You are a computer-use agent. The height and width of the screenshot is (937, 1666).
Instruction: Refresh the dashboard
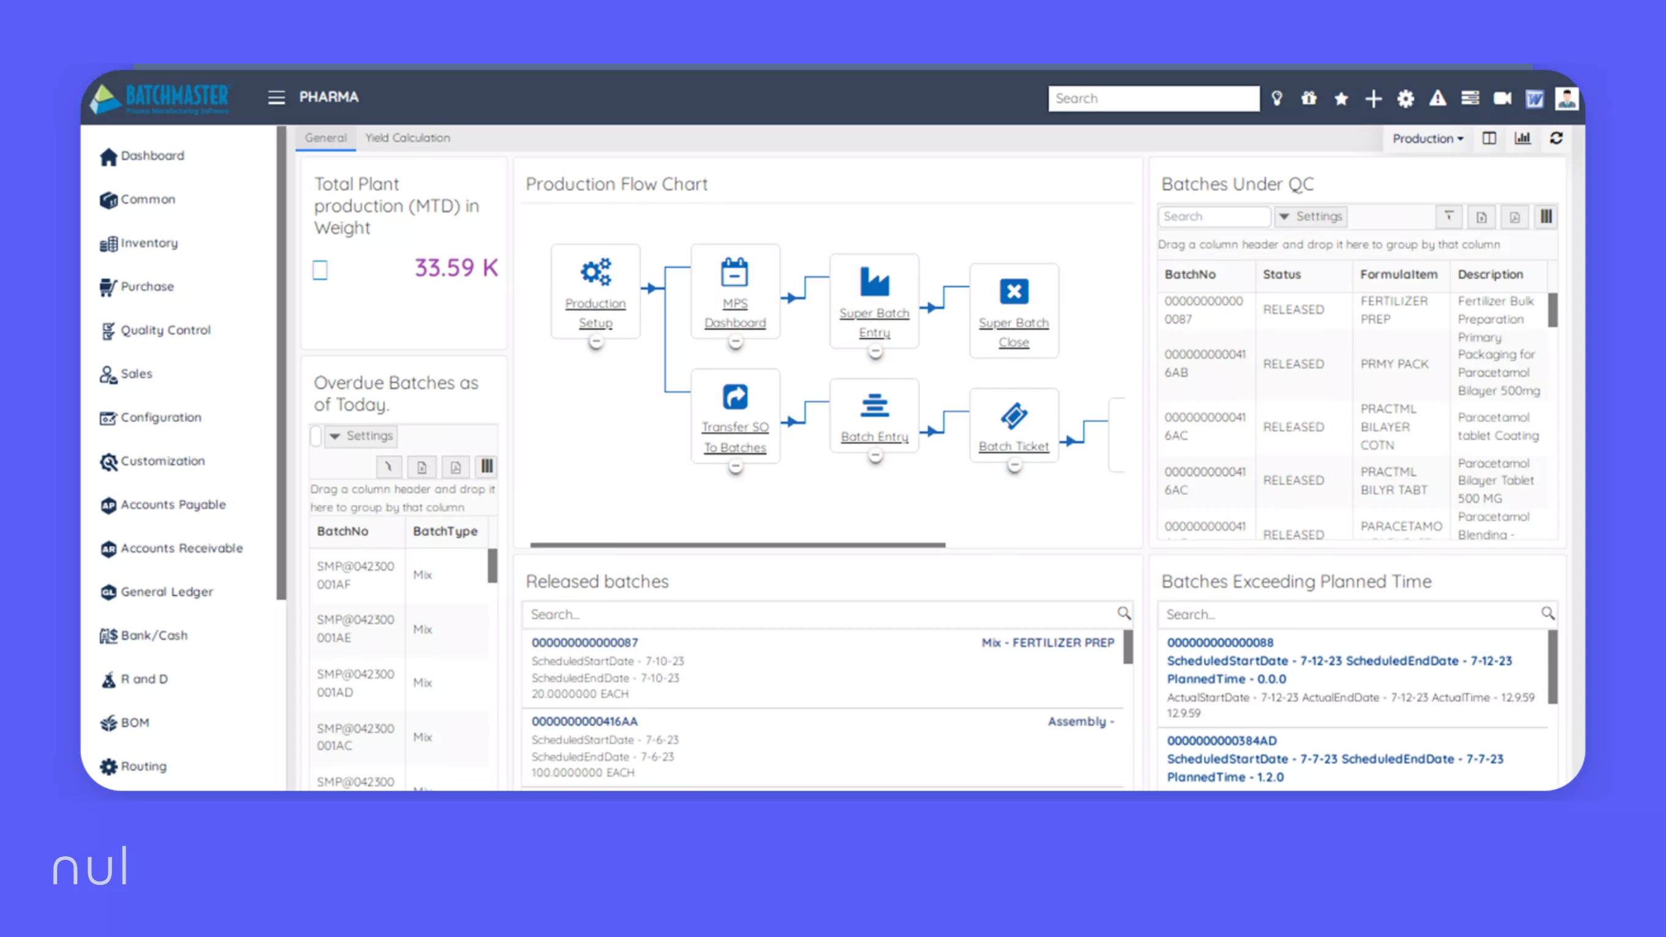point(1557,138)
